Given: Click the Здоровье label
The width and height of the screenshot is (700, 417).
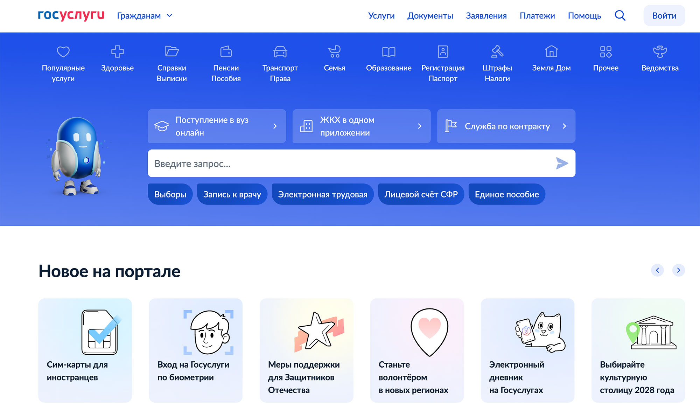Looking at the screenshot, I should tap(118, 68).
